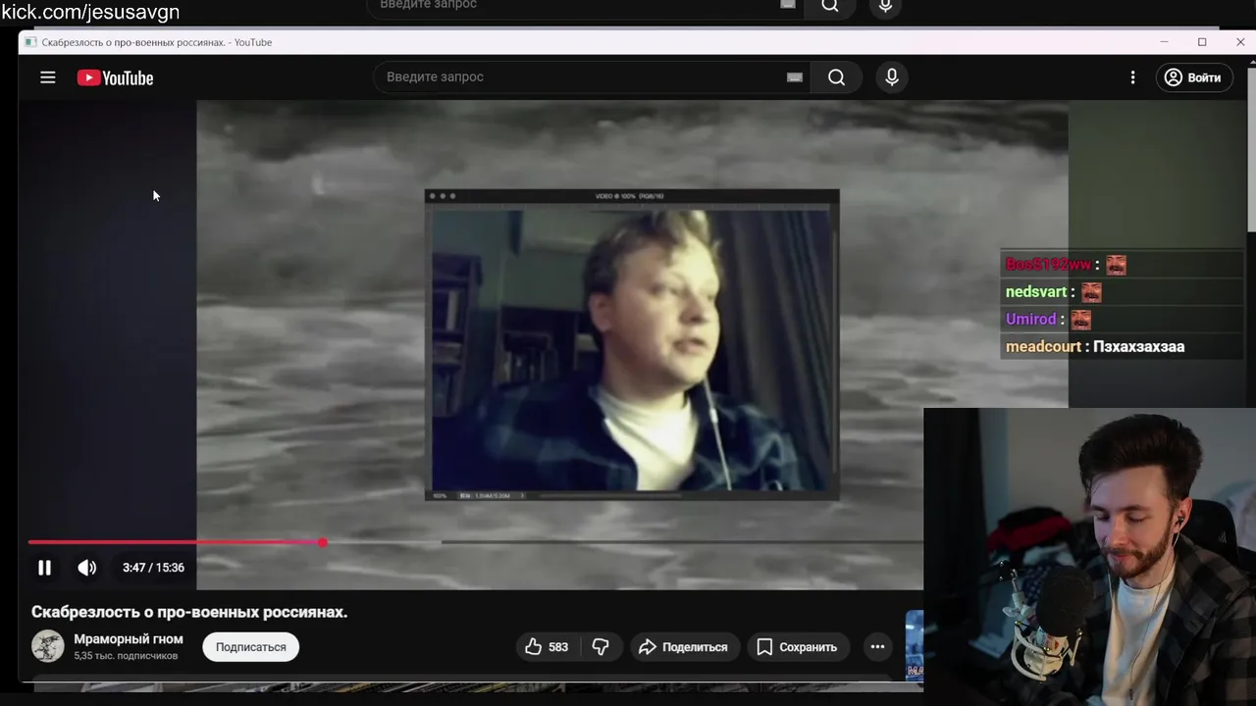The width and height of the screenshot is (1256, 706).
Task: Open the on-screen keyboard icon in search box
Action: (795, 77)
